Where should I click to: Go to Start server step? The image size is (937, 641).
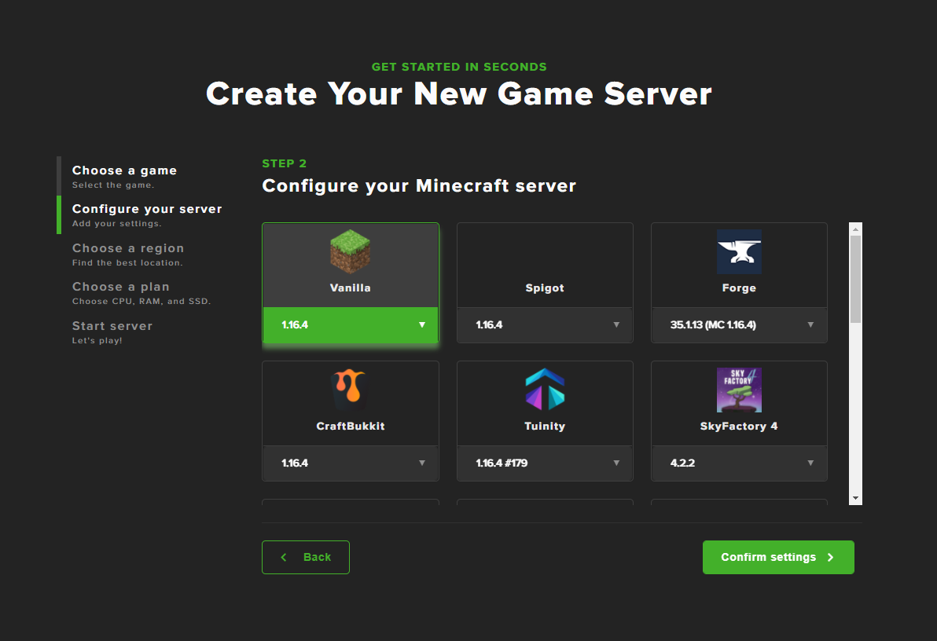(x=112, y=332)
